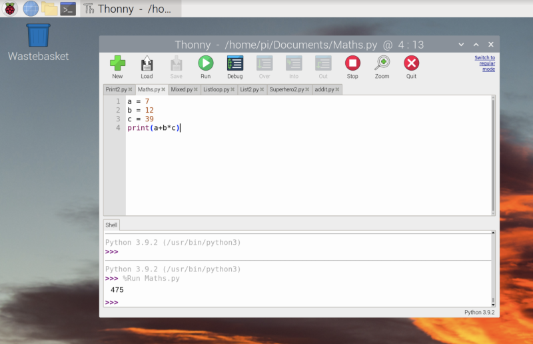Click the Save icon in toolbar

176,63
